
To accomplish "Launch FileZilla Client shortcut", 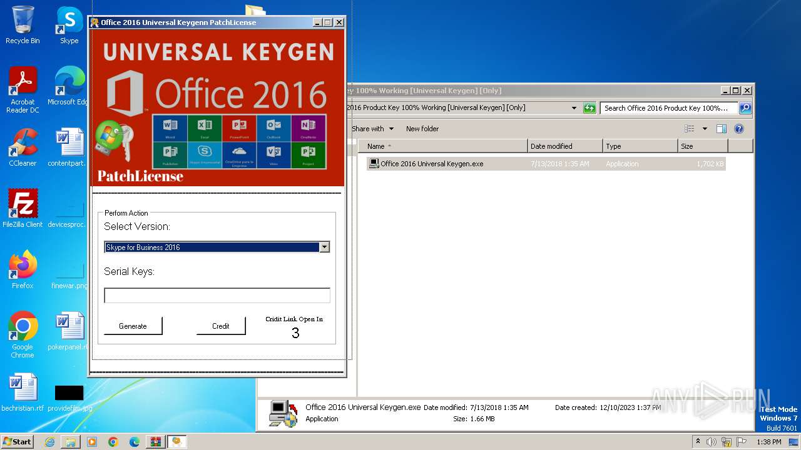I will (x=23, y=209).
